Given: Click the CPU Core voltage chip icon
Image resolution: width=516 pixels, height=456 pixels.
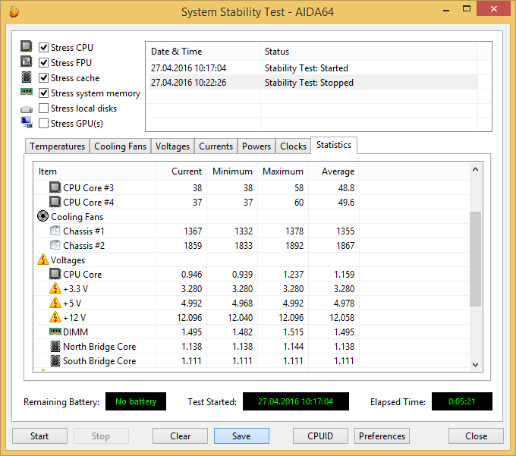Looking at the screenshot, I should pos(55,274).
